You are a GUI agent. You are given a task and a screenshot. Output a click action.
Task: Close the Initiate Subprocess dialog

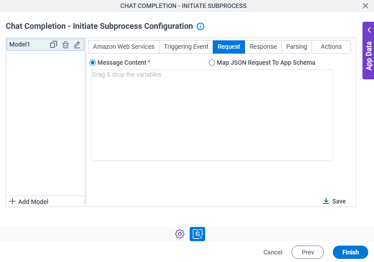(365, 6)
